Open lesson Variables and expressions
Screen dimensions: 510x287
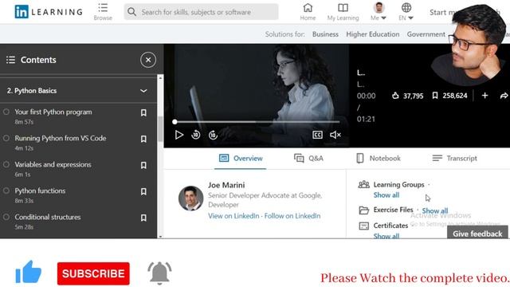53,165
